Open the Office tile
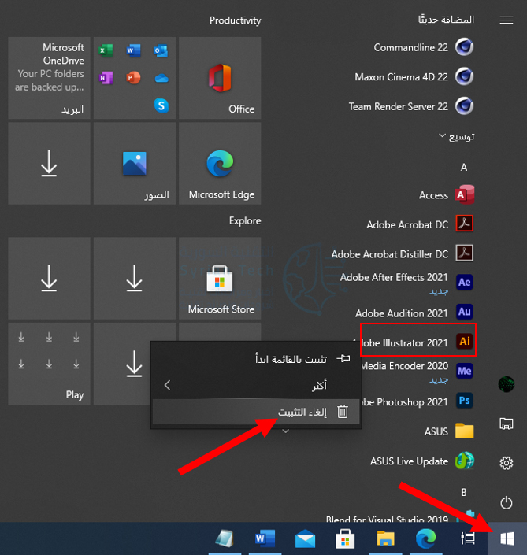This screenshot has width=527, height=555. click(220, 78)
